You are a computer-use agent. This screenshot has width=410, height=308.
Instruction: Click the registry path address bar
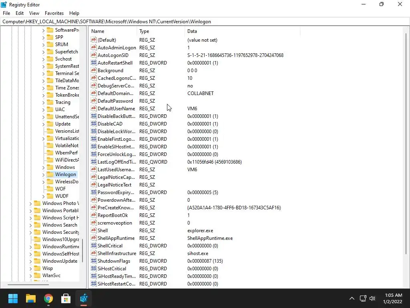205,22
